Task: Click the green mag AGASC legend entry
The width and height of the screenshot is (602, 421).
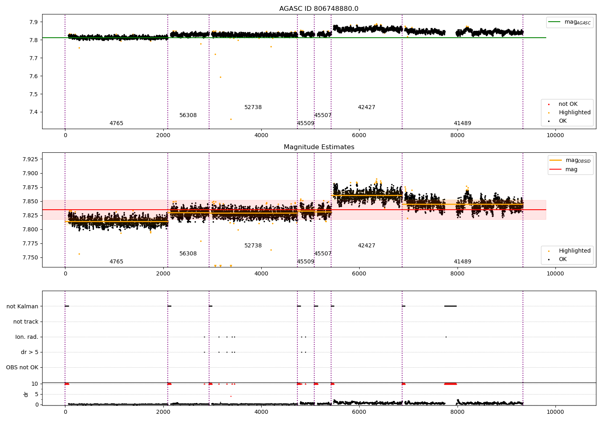Action: pos(570,22)
